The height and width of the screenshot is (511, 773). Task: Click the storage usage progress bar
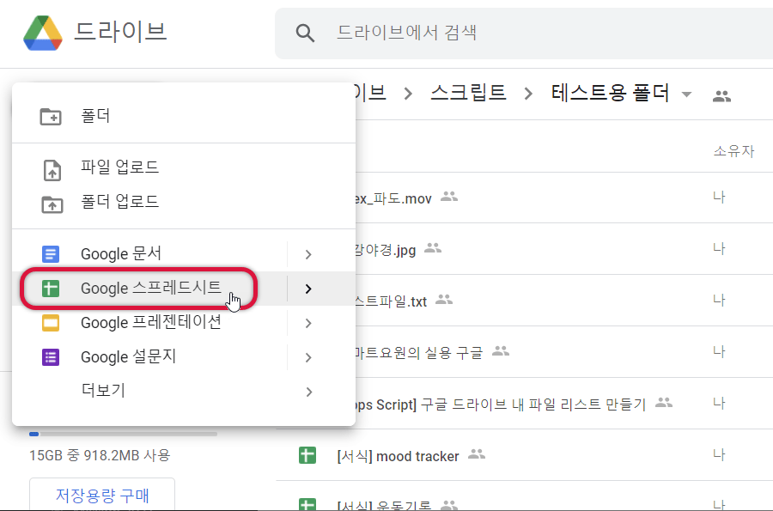pos(123,434)
